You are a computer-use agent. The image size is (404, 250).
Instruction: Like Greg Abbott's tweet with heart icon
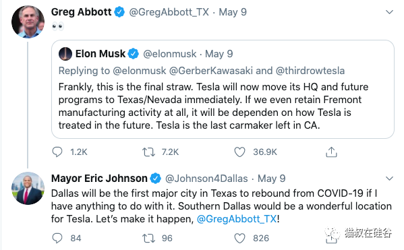(x=239, y=152)
